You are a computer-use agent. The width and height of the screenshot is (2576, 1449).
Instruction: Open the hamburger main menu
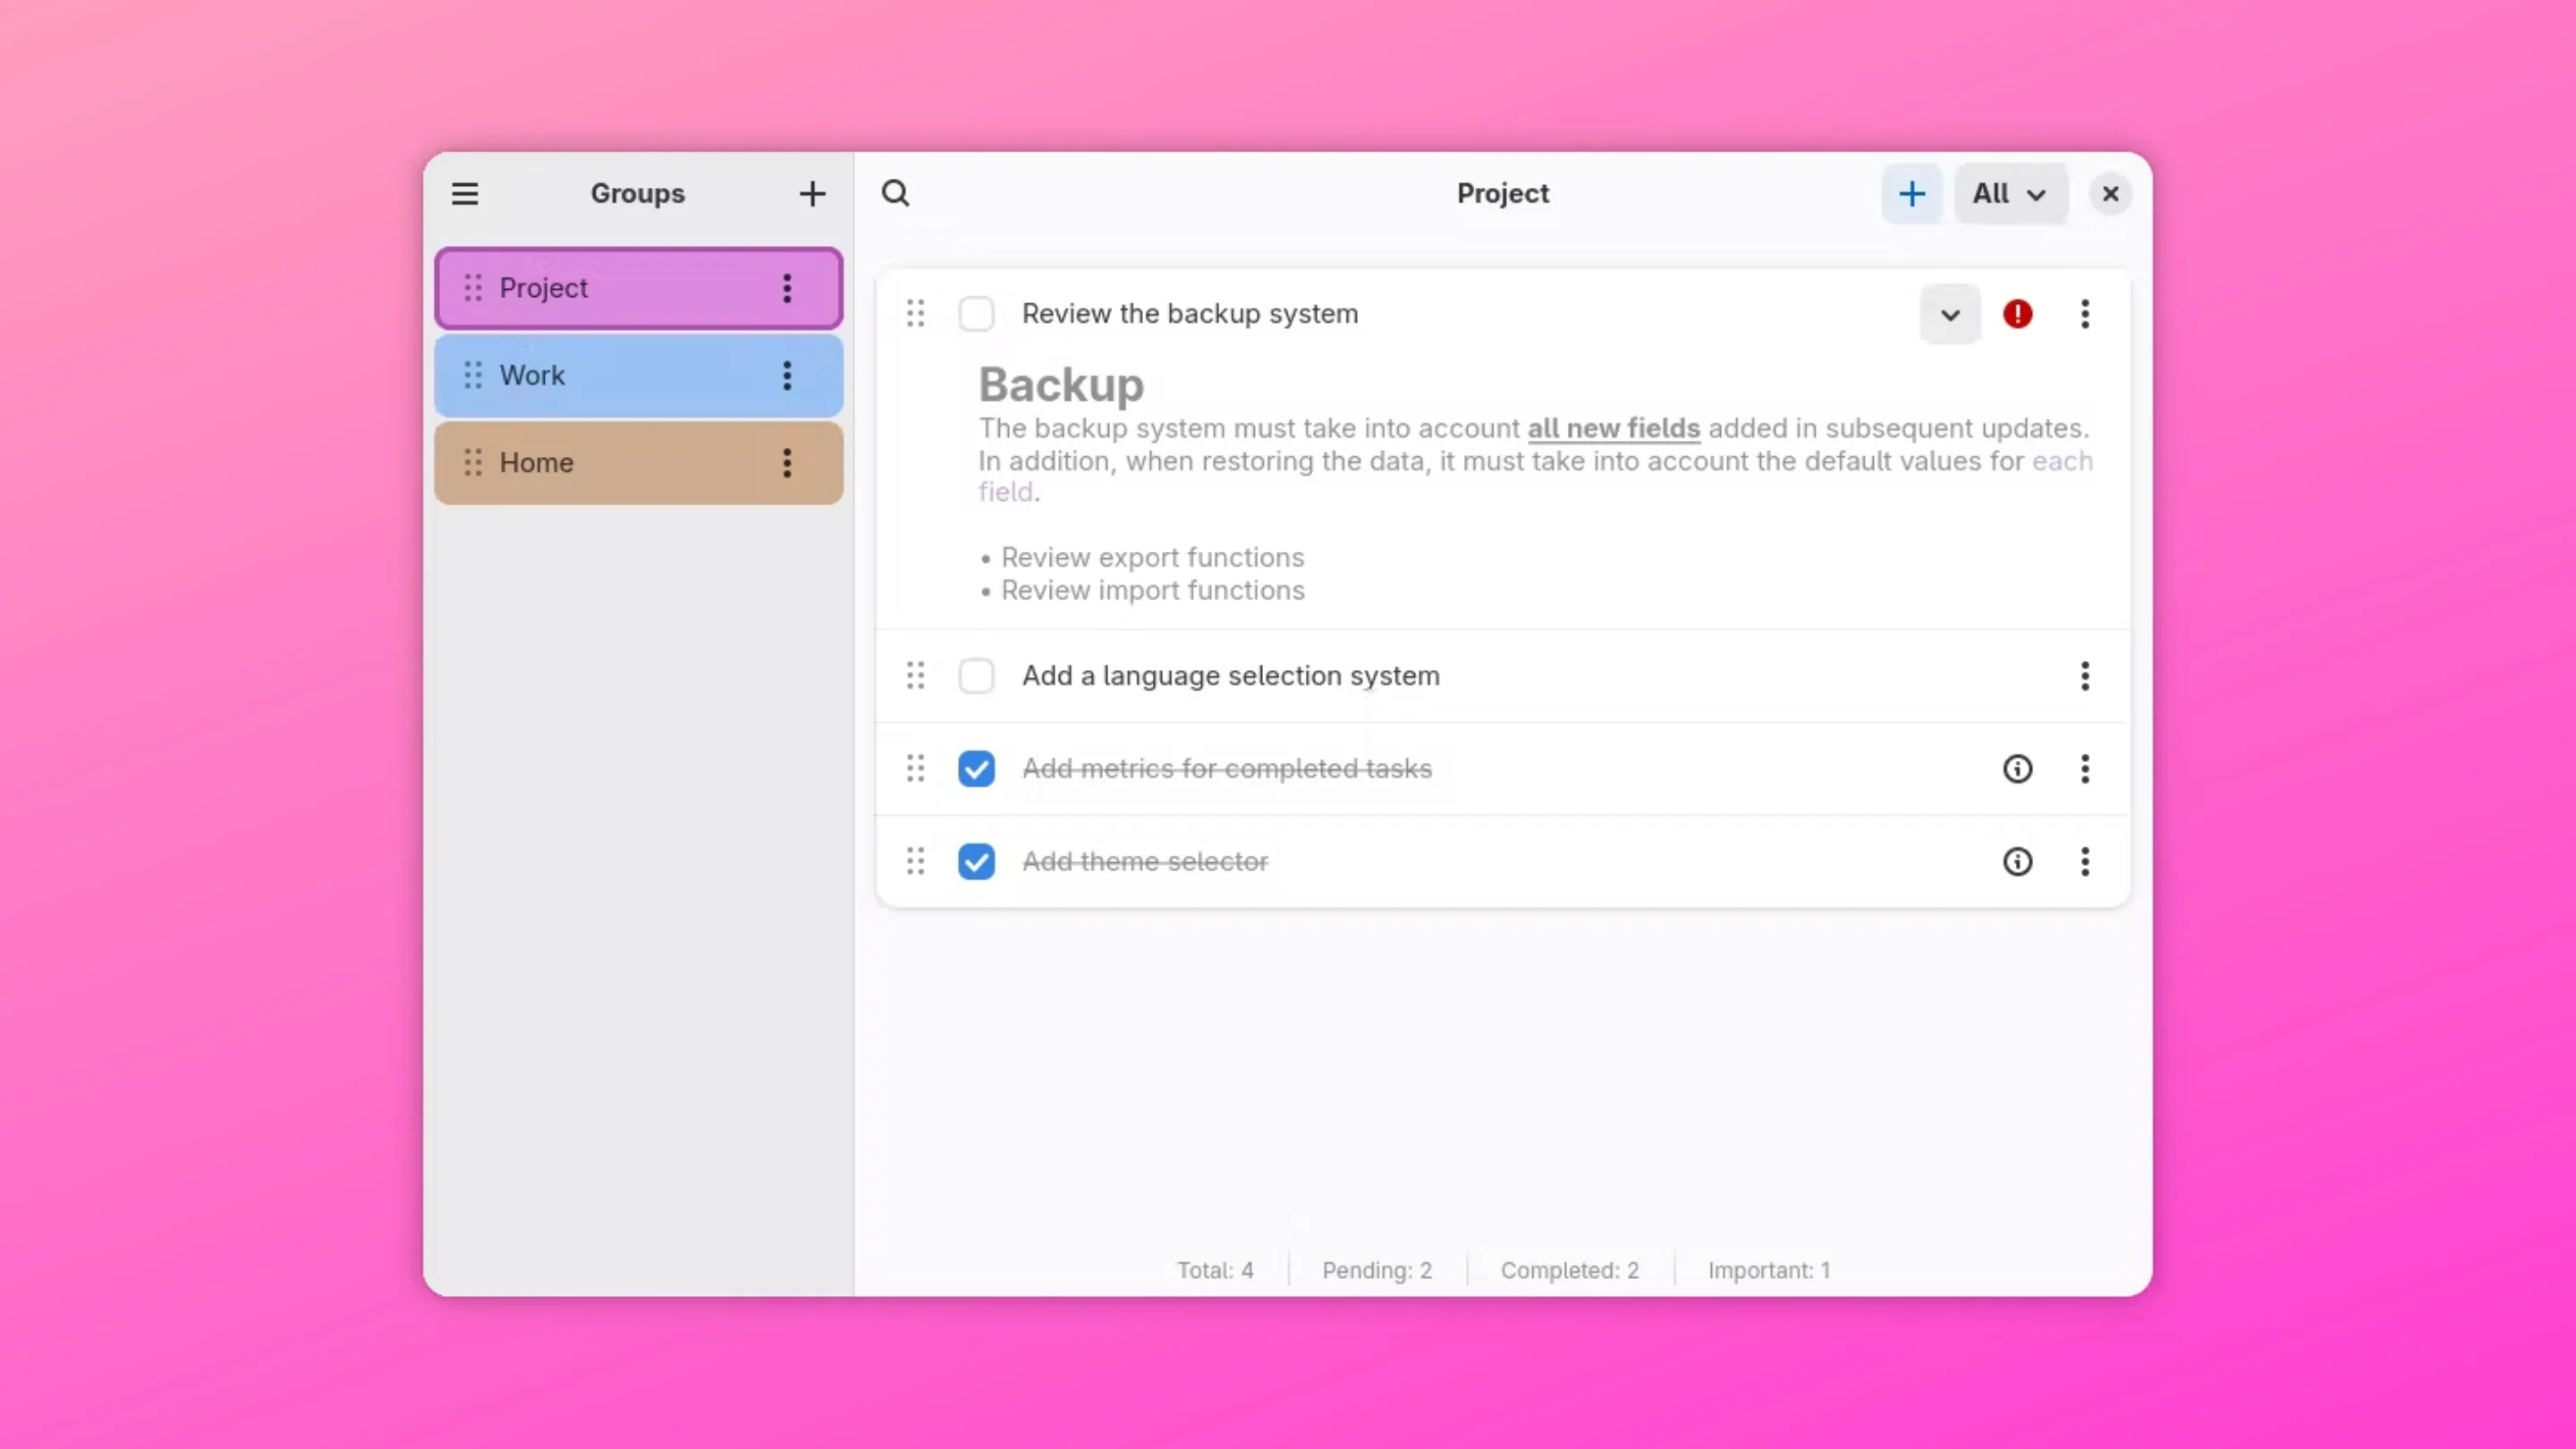tap(465, 193)
